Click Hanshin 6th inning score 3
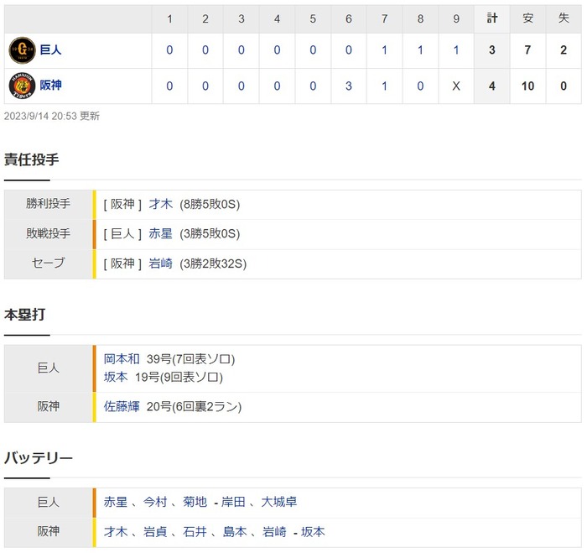587x553 pixels. pyautogui.click(x=349, y=86)
